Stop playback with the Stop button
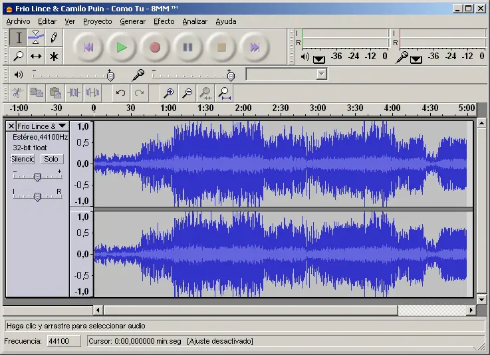Viewport: 490px width, 355px height. click(x=221, y=47)
